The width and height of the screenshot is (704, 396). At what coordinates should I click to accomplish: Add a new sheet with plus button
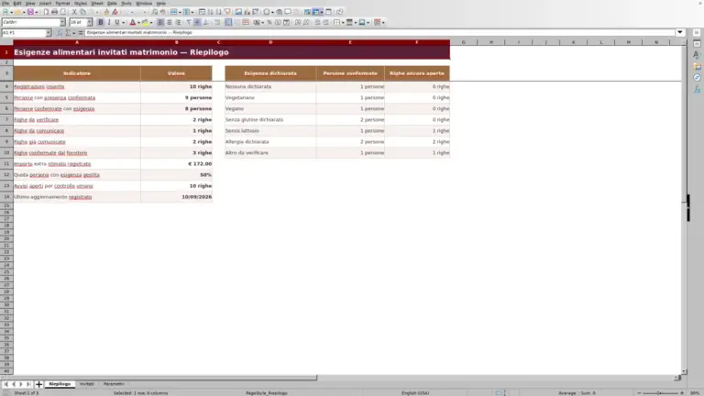coord(38,384)
